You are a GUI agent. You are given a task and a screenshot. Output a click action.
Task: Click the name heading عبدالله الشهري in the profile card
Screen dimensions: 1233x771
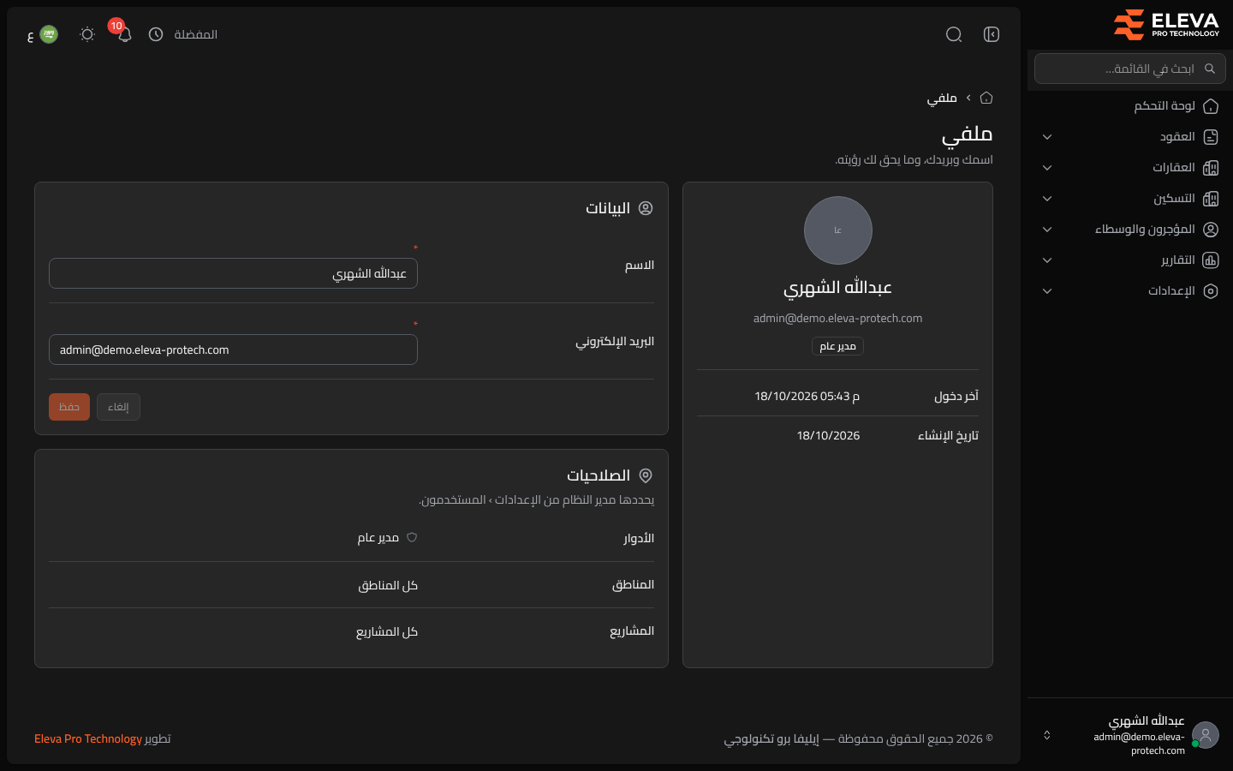pyautogui.click(x=838, y=288)
